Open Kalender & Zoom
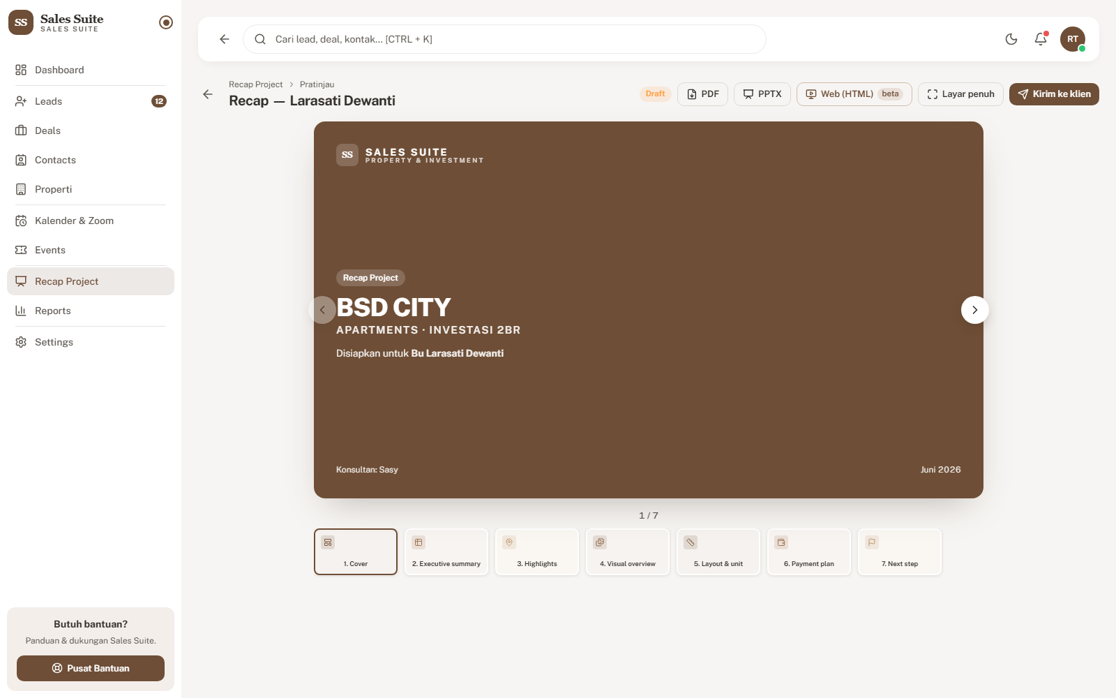The image size is (1116, 698). coord(91,221)
